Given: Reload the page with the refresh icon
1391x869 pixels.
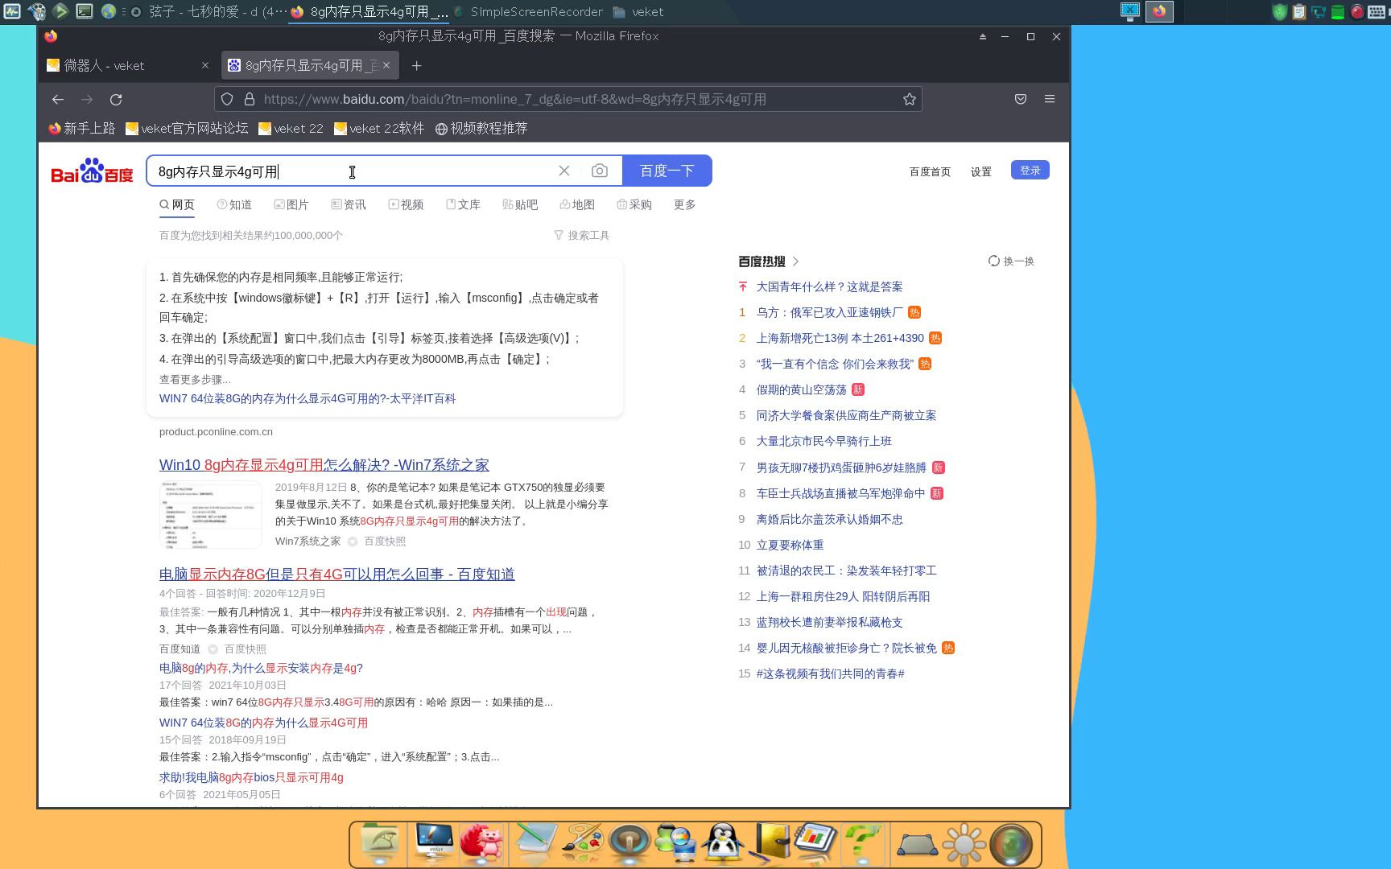Looking at the screenshot, I should 117,98.
